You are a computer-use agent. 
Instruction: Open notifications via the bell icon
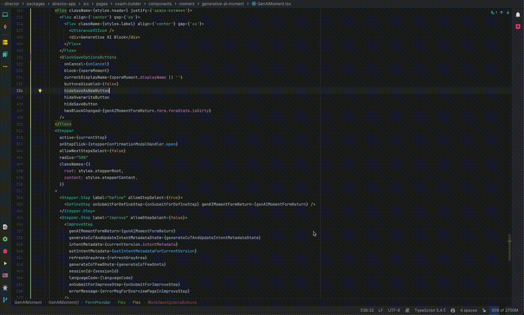(517, 15)
